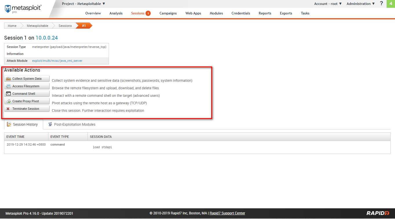Click the Post-Exploitation Modules tab icon
Image resolution: width=395 pixels, height=219 pixels.
point(50,124)
